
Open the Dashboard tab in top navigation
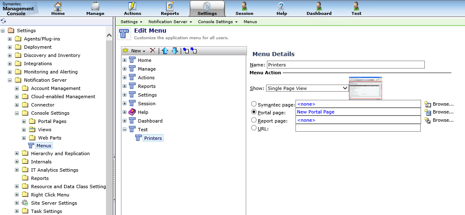319,9
